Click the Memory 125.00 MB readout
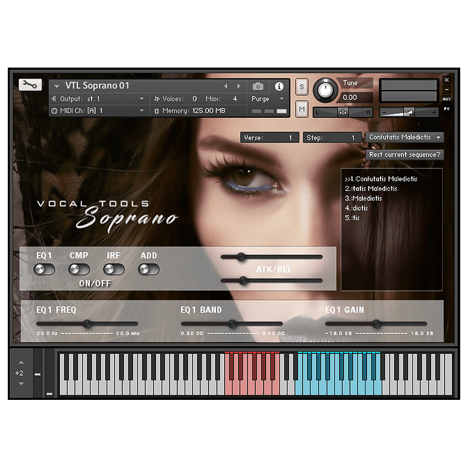The width and height of the screenshot is (468, 468). 209,111
